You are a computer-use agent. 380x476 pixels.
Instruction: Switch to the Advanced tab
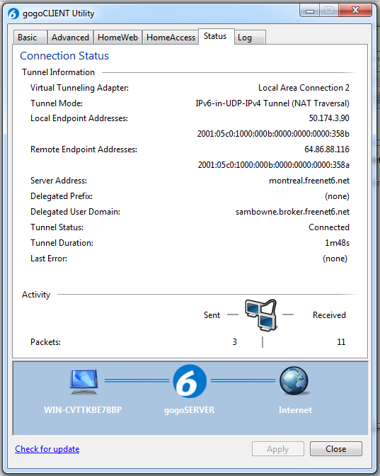[70, 38]
